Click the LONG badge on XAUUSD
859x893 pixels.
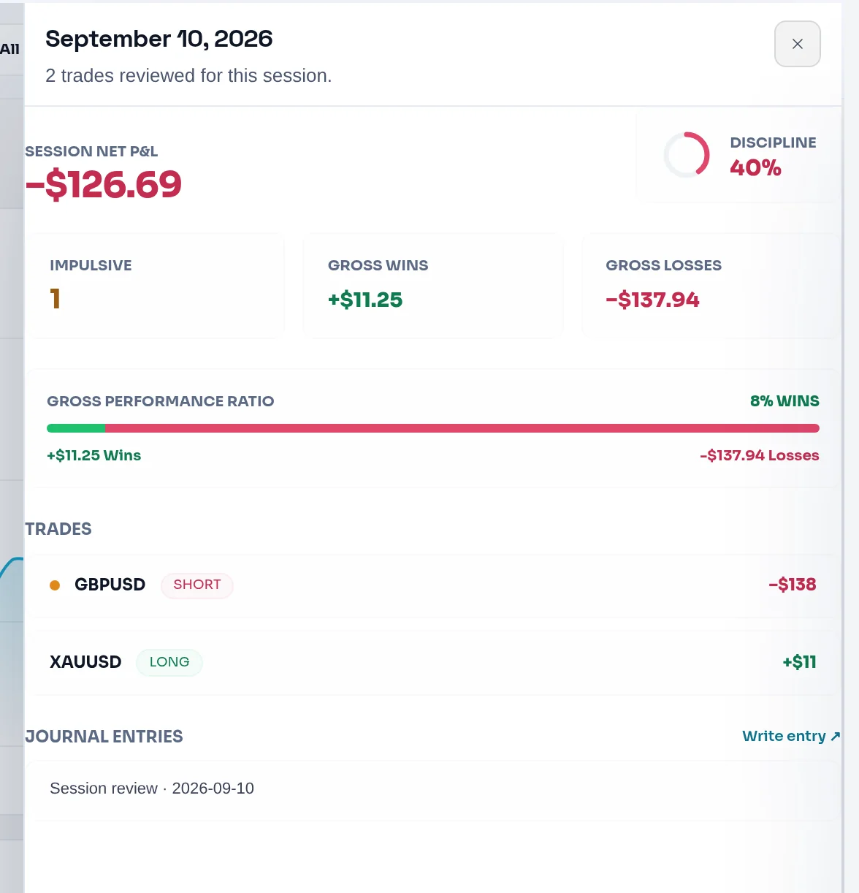tap(169, 663)
